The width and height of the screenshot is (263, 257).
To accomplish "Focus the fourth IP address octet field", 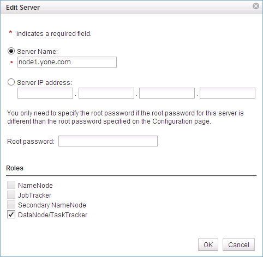I will (228, 93).
